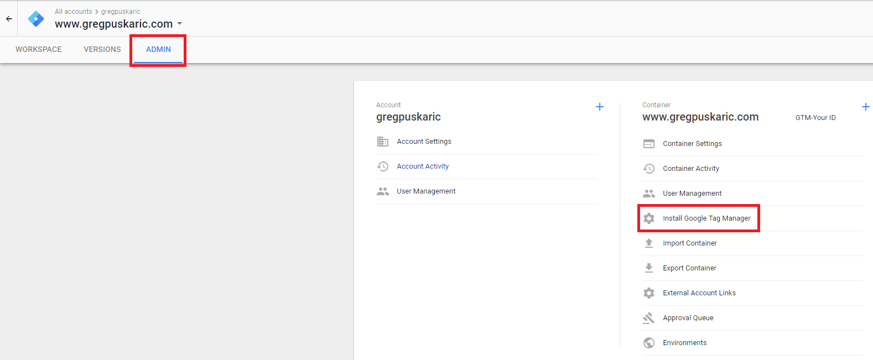Click the back arrow icon
Image resolution: width=873 pixels, height=360 pixels.
9,19
